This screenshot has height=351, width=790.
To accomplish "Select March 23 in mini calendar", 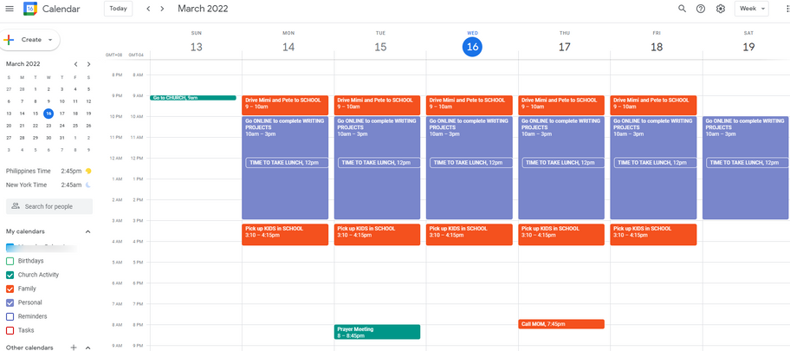I will (x=49, y=126).
